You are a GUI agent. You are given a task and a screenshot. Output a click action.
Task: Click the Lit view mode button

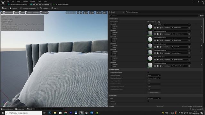(x=17, y=13)
